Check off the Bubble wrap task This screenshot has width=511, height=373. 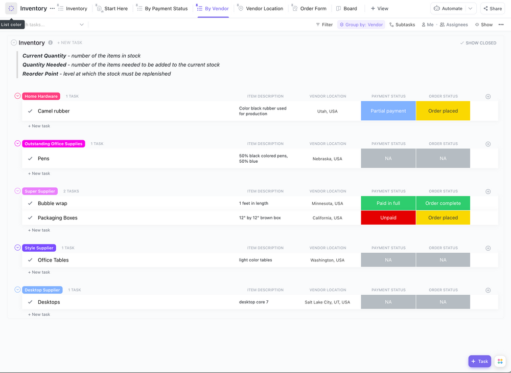[x=30, y=204]
